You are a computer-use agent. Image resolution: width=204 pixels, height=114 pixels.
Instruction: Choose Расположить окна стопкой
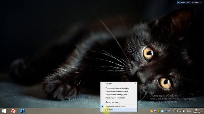click(119, 91)
